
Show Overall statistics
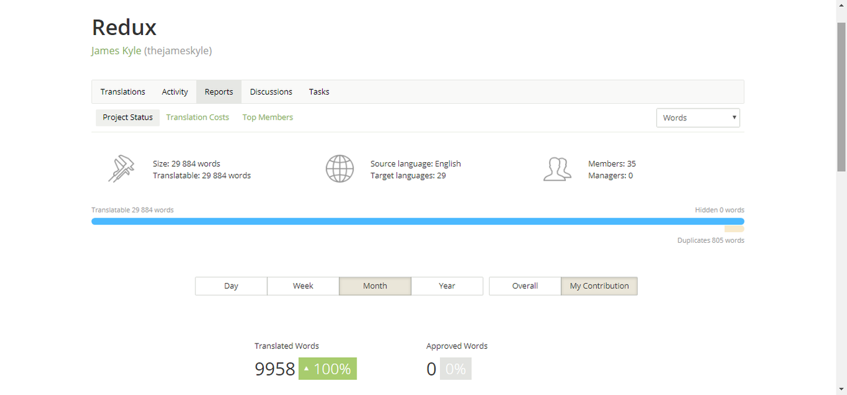525,286
